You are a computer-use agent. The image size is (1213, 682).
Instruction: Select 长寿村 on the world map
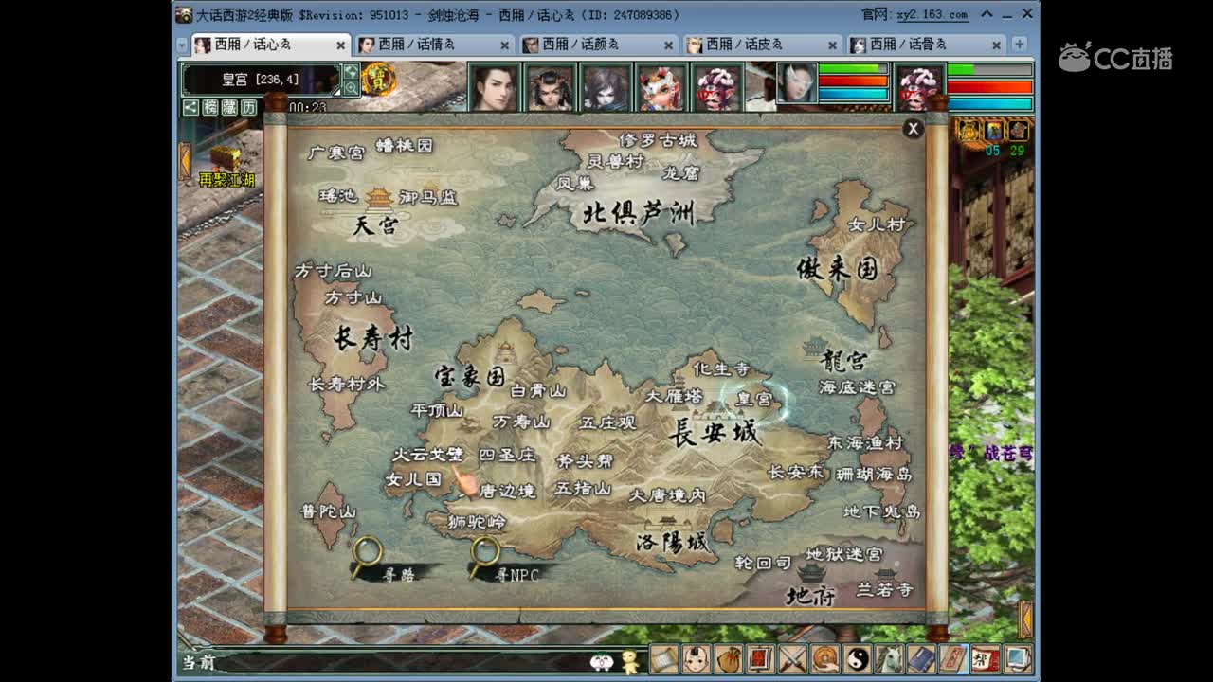pyautogui.click(x=373, y=337)
